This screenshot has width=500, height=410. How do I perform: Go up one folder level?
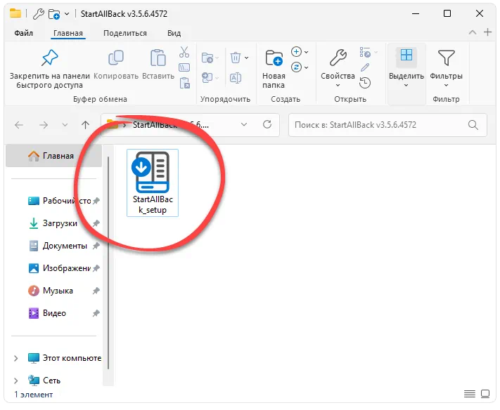[85, 125]
